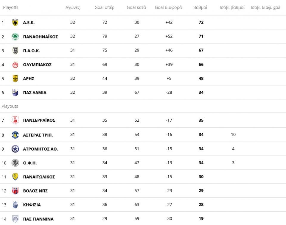Sort table by Βαθμοί column header

200,7
